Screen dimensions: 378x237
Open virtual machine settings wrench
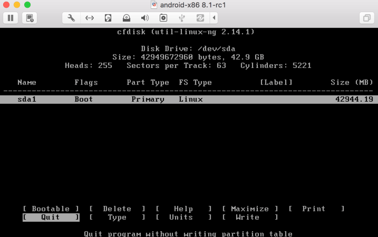click(71, 18)
